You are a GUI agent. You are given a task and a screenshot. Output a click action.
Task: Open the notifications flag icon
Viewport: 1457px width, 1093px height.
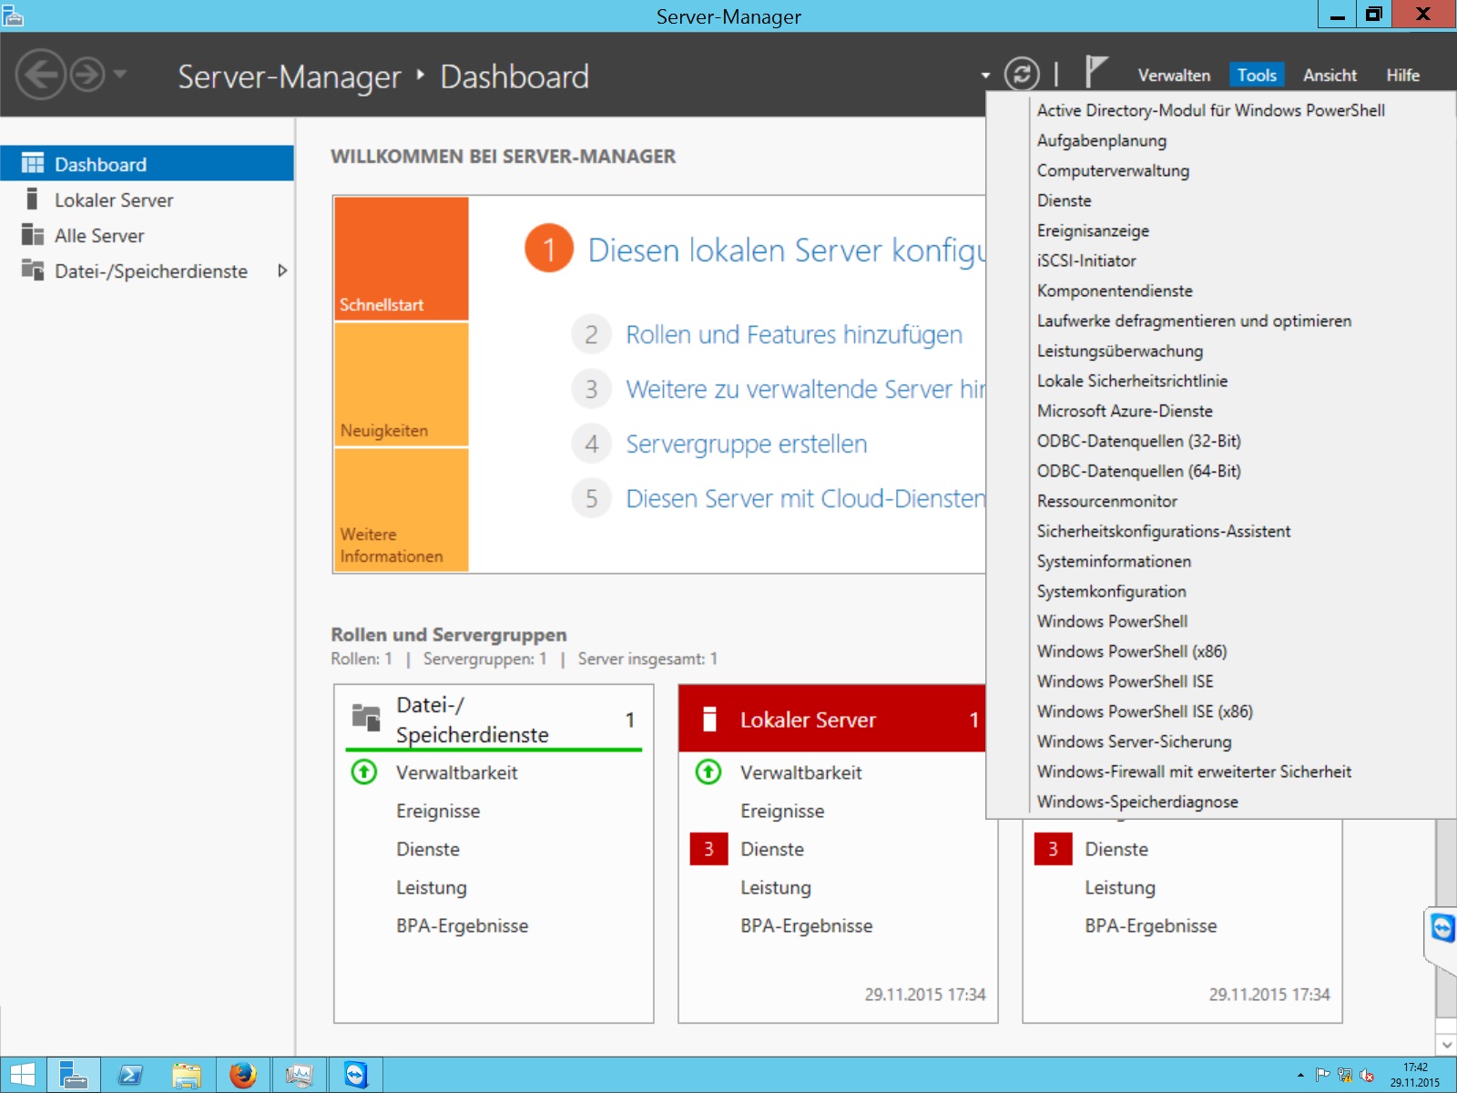click(x=1096, y=72)
